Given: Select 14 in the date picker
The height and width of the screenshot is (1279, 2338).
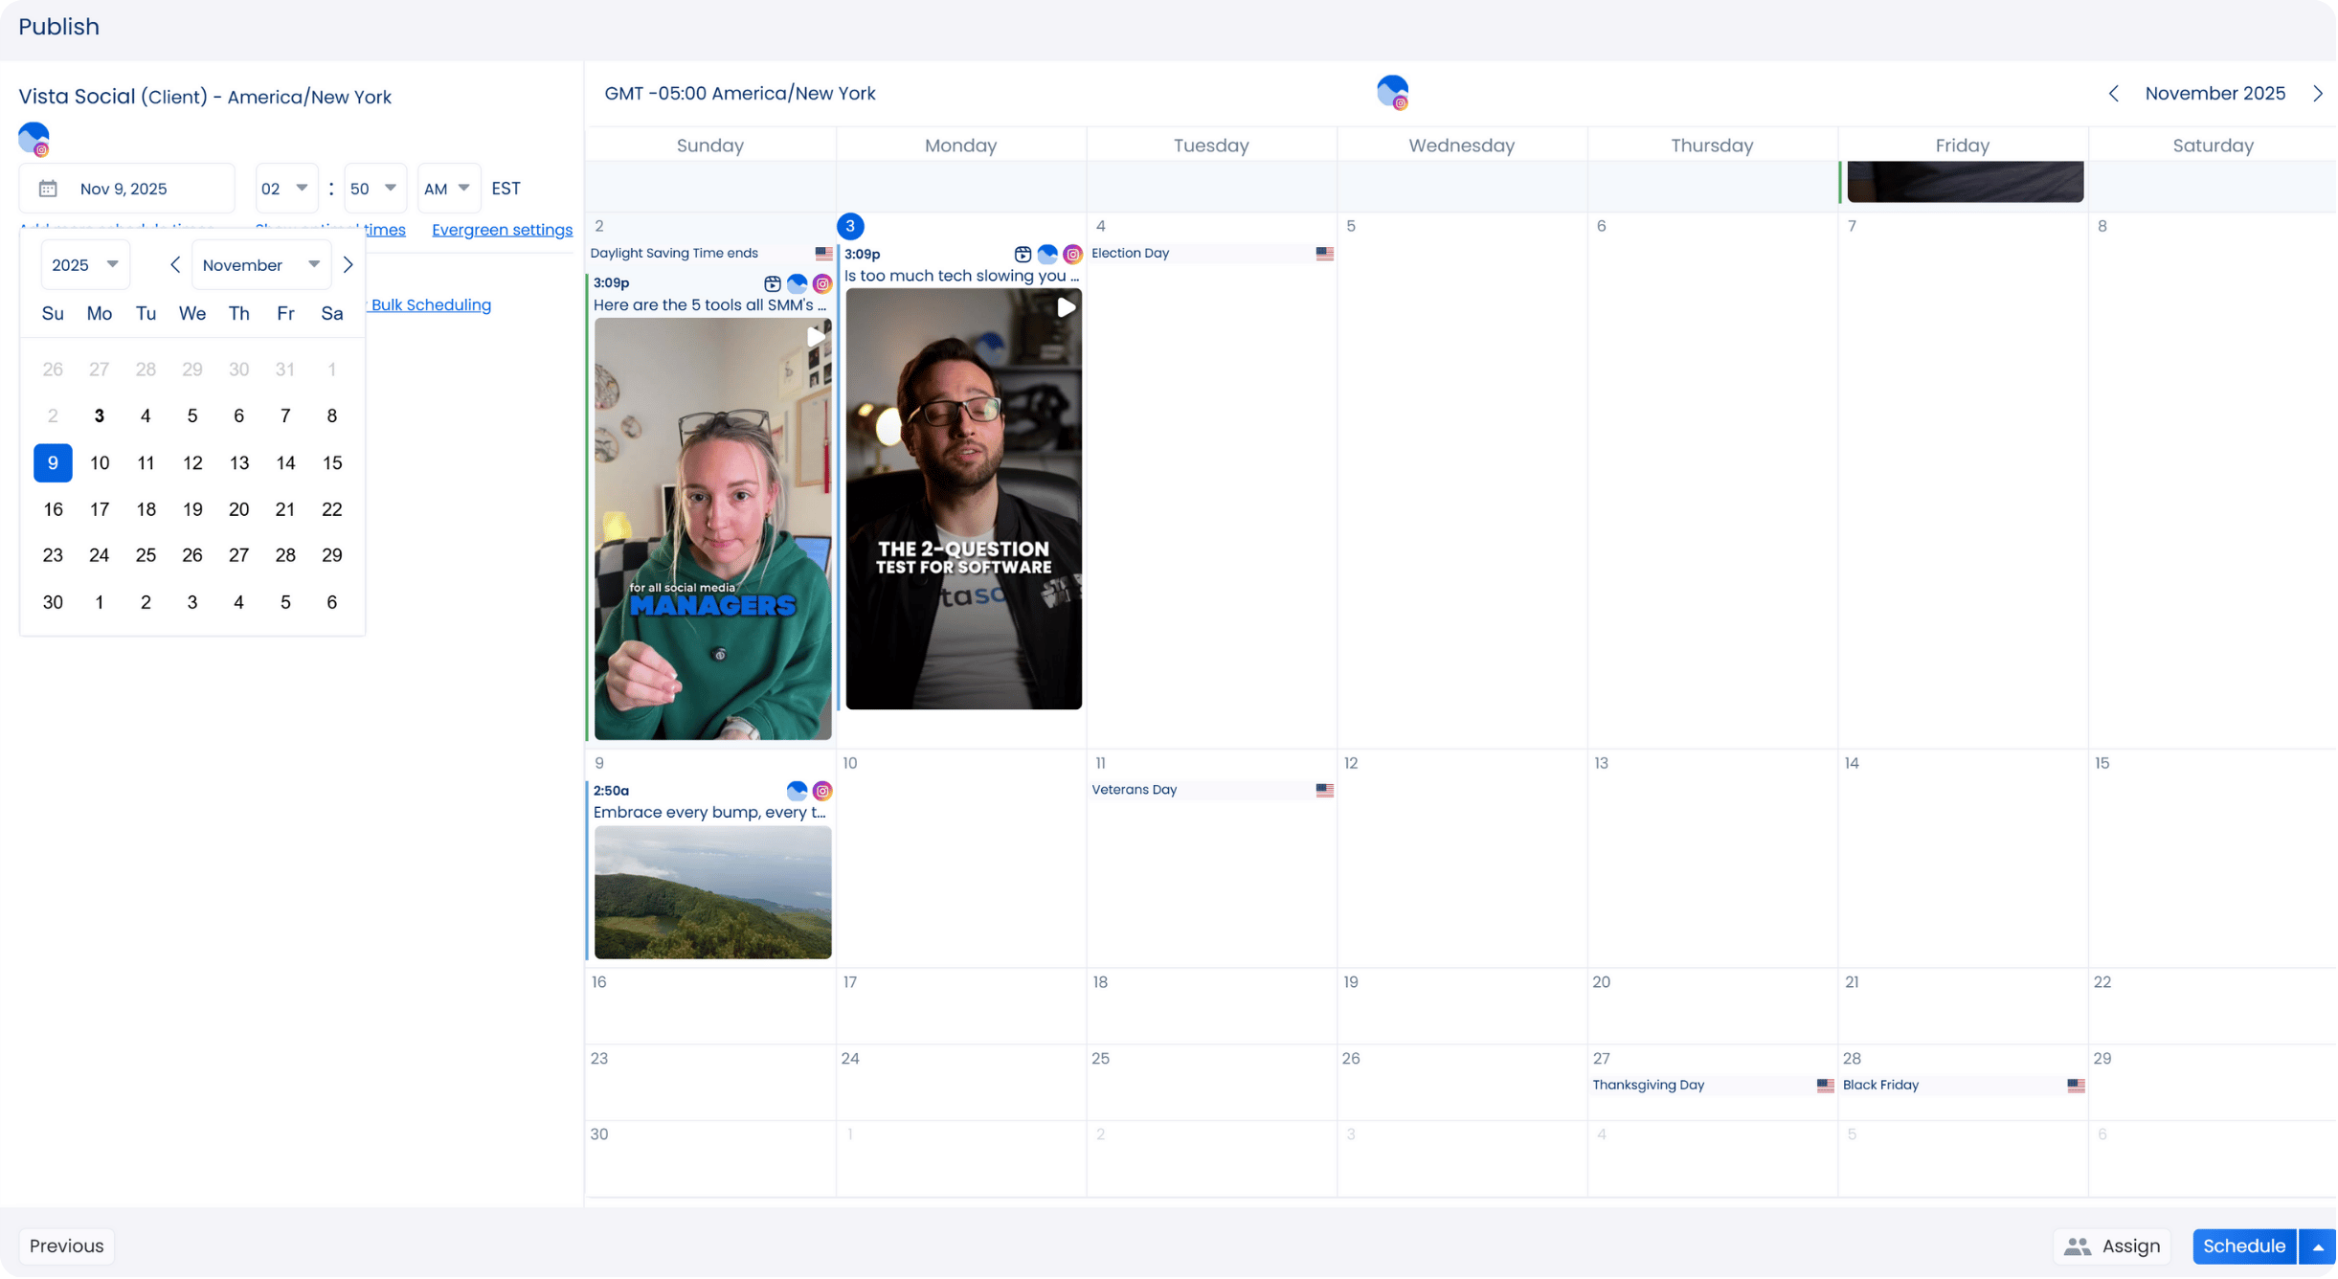Looking at the screenshot, I should [x=285, y=463].
